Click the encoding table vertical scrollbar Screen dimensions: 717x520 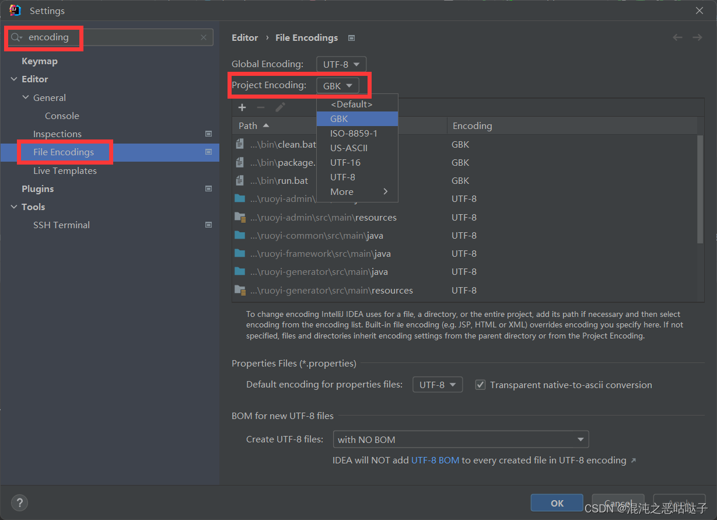[x=700, y=189]
